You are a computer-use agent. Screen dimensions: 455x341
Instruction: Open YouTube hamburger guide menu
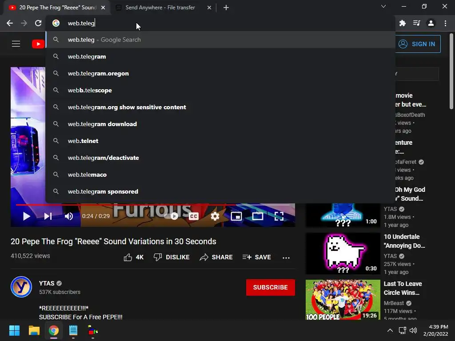tap(16, 44)
